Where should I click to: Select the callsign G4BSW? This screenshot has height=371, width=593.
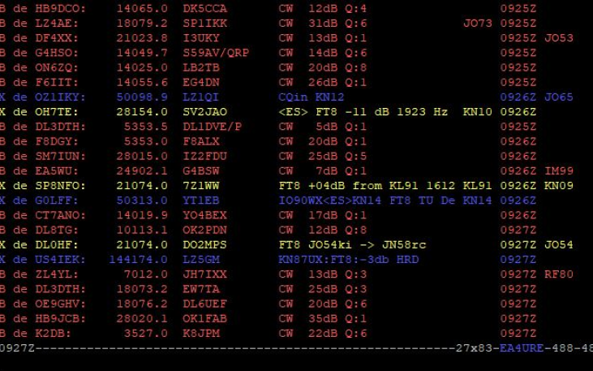201,170
